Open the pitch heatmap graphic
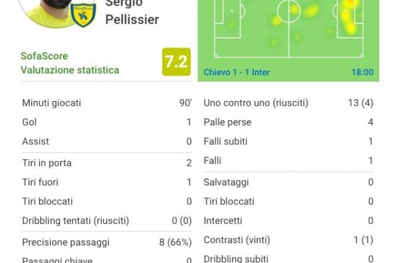395x263 pixels. tap(289, 29)
